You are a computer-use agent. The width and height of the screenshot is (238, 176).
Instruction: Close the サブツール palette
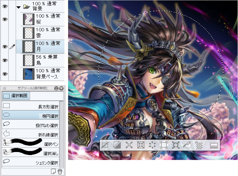61,88
